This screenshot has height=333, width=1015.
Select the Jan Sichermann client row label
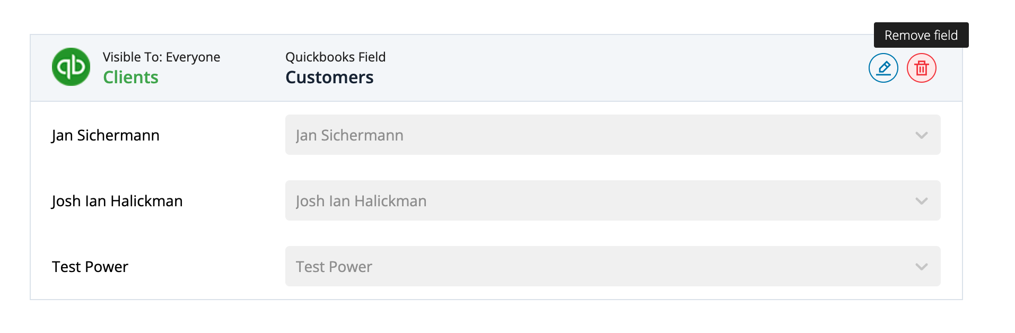tap(106, 136)
